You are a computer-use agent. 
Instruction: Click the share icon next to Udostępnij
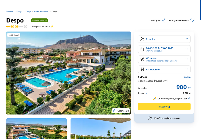[x=164, y=20]
